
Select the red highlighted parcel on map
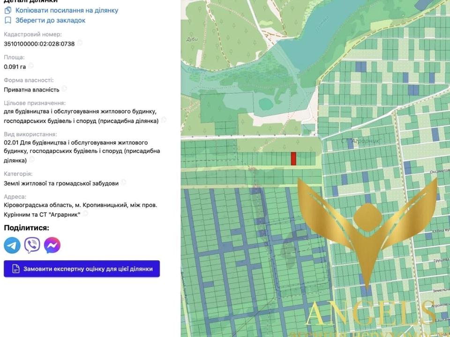[293, 159]
